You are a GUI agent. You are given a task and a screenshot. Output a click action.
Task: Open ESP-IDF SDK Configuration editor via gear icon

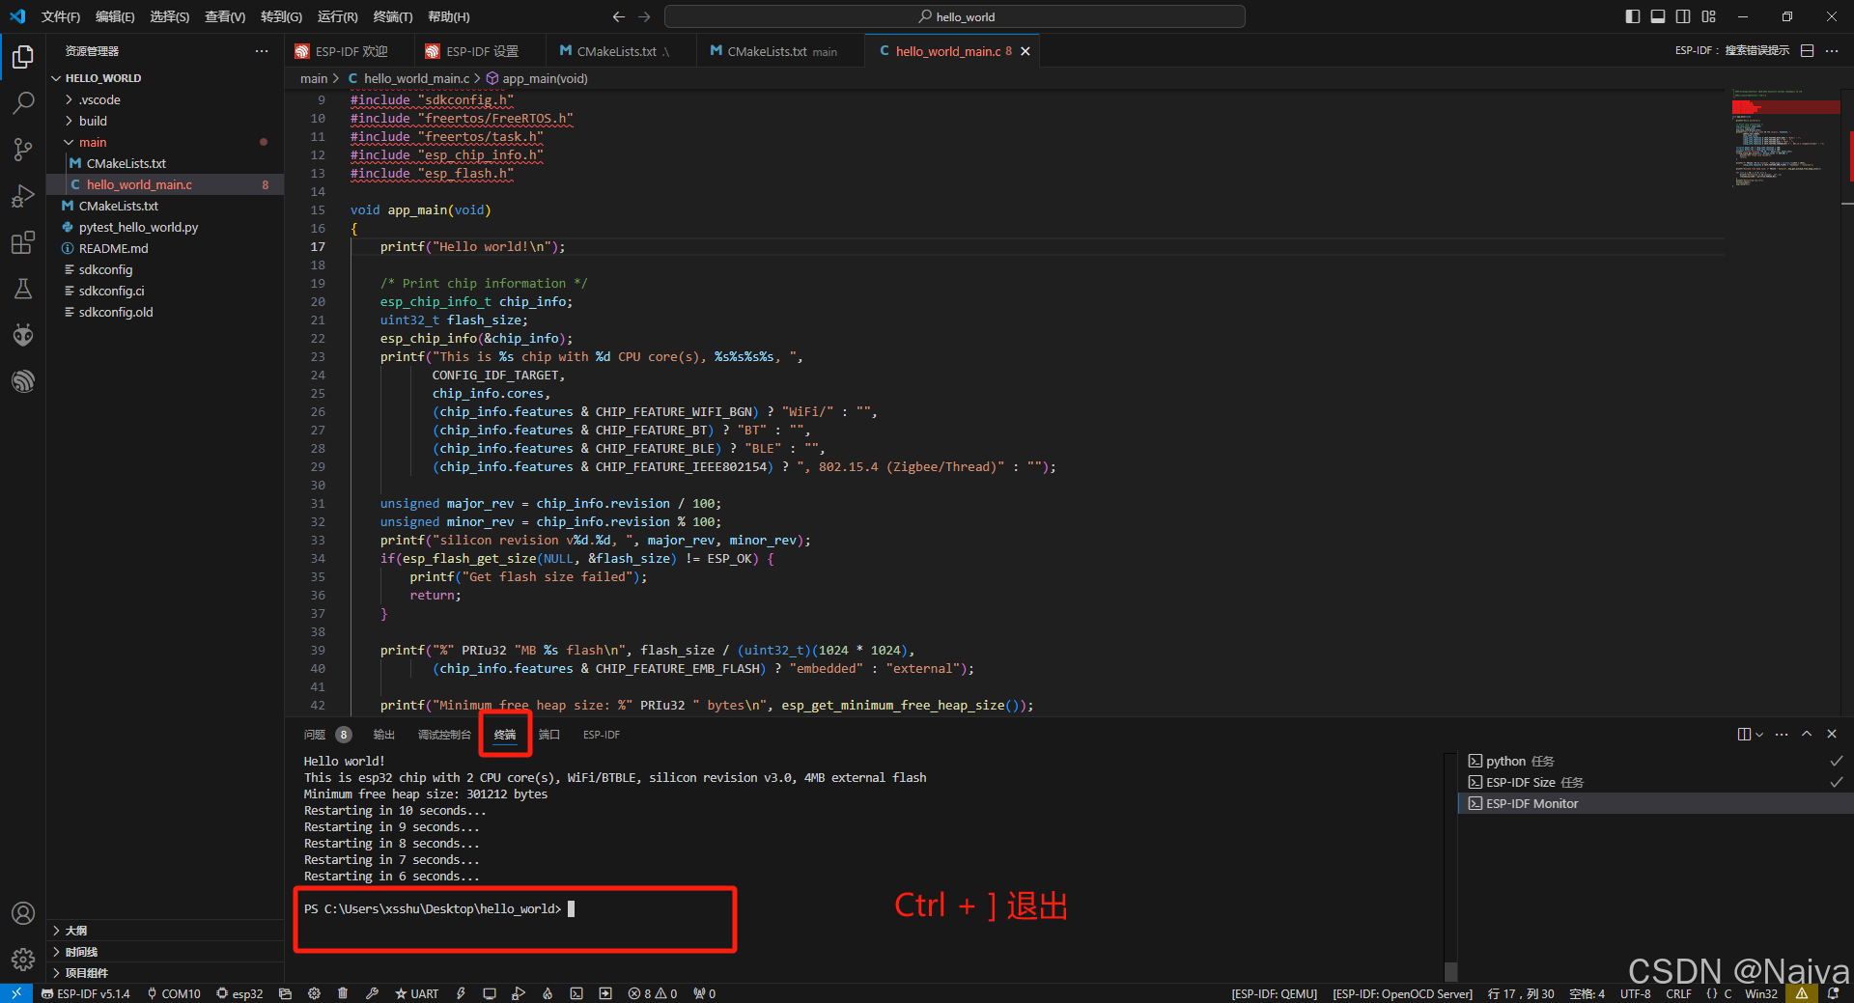(x=314, y=993)
